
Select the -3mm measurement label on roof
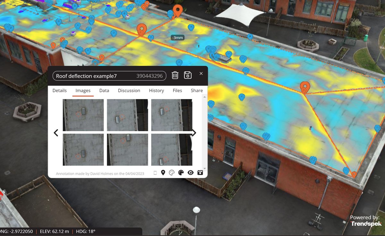[x=177, y=38]
